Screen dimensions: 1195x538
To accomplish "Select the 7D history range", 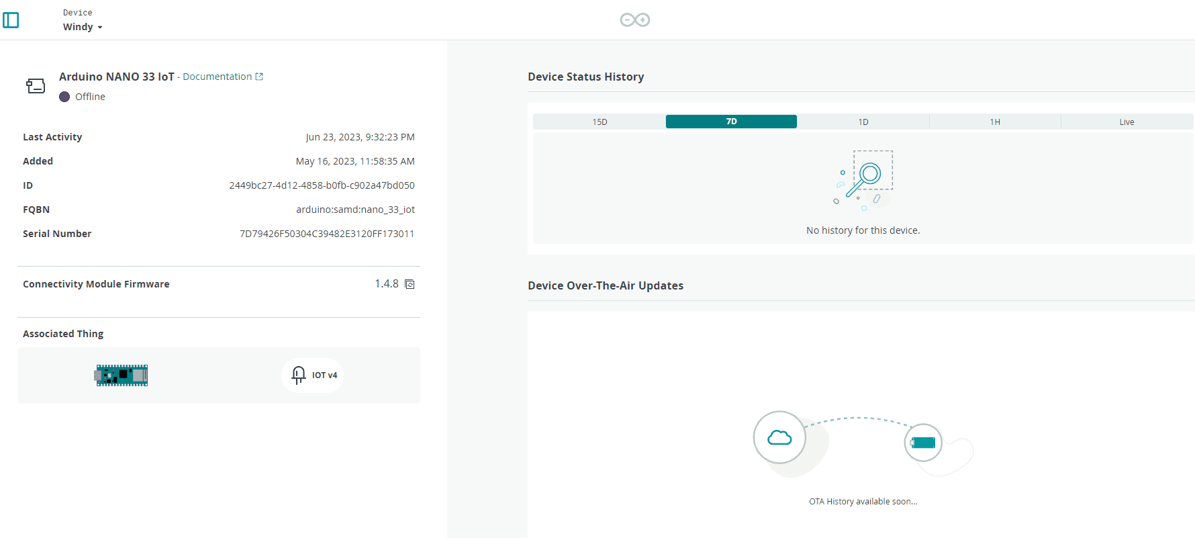I will coord(731,122).
